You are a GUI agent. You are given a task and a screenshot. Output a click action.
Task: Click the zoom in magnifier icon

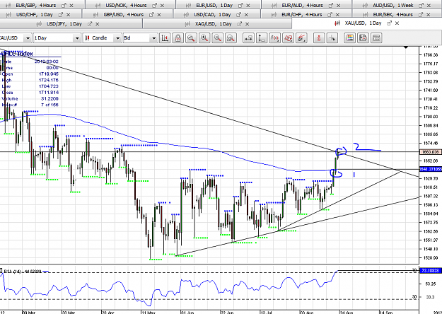204,37
